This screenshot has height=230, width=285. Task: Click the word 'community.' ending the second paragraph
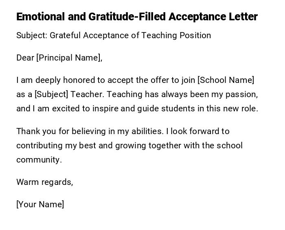pos(39,160)
